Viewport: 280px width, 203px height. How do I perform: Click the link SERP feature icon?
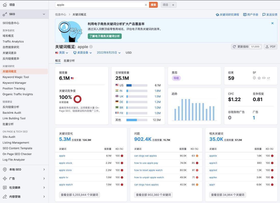(x=264, y=78)
